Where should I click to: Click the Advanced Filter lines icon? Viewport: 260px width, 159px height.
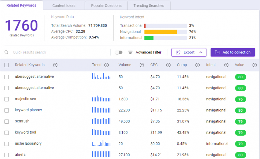[130, 52]
